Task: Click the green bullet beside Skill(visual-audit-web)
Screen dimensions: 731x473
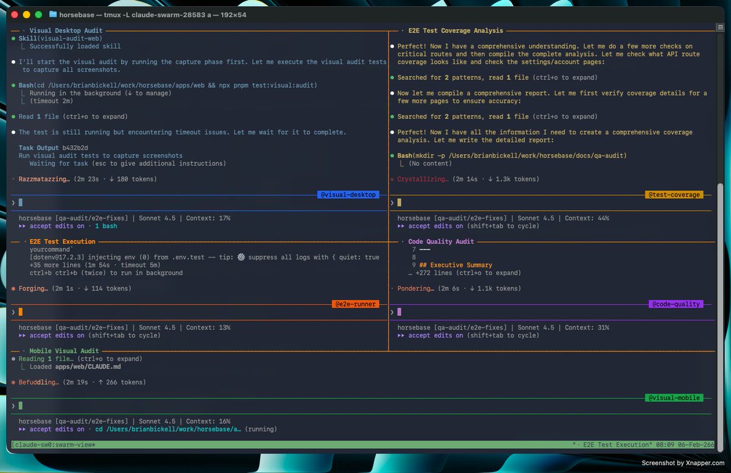Action: (13, 38)
